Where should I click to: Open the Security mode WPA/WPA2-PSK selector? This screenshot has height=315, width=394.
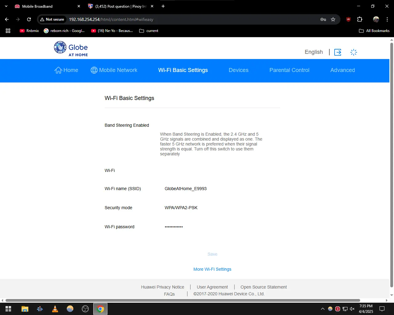pos(181,208)
